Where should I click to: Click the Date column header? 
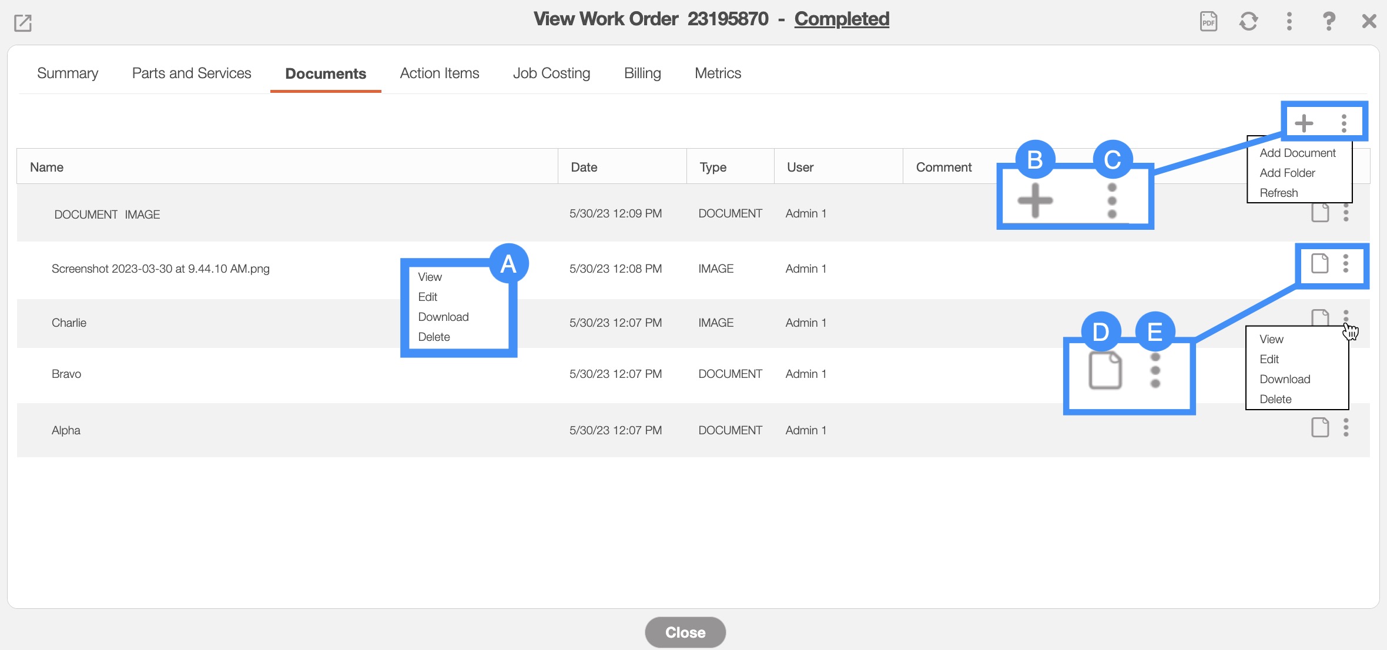click(x=584, y=167)
